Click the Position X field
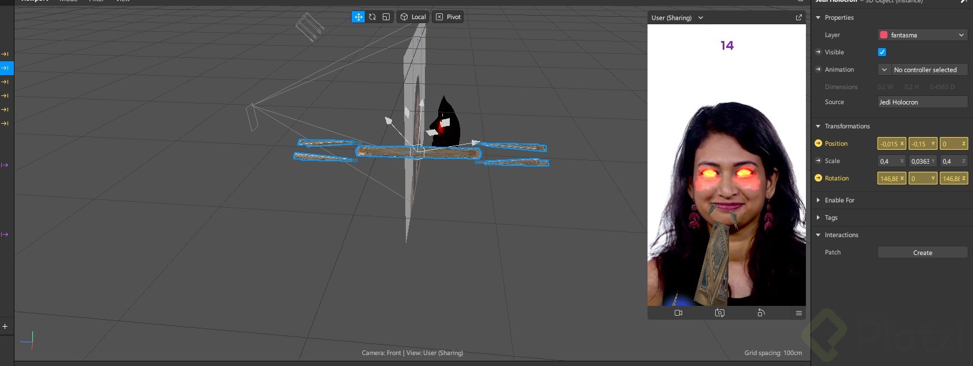The height and width of the screenshot is (366, 973). [x=891, y=143]
